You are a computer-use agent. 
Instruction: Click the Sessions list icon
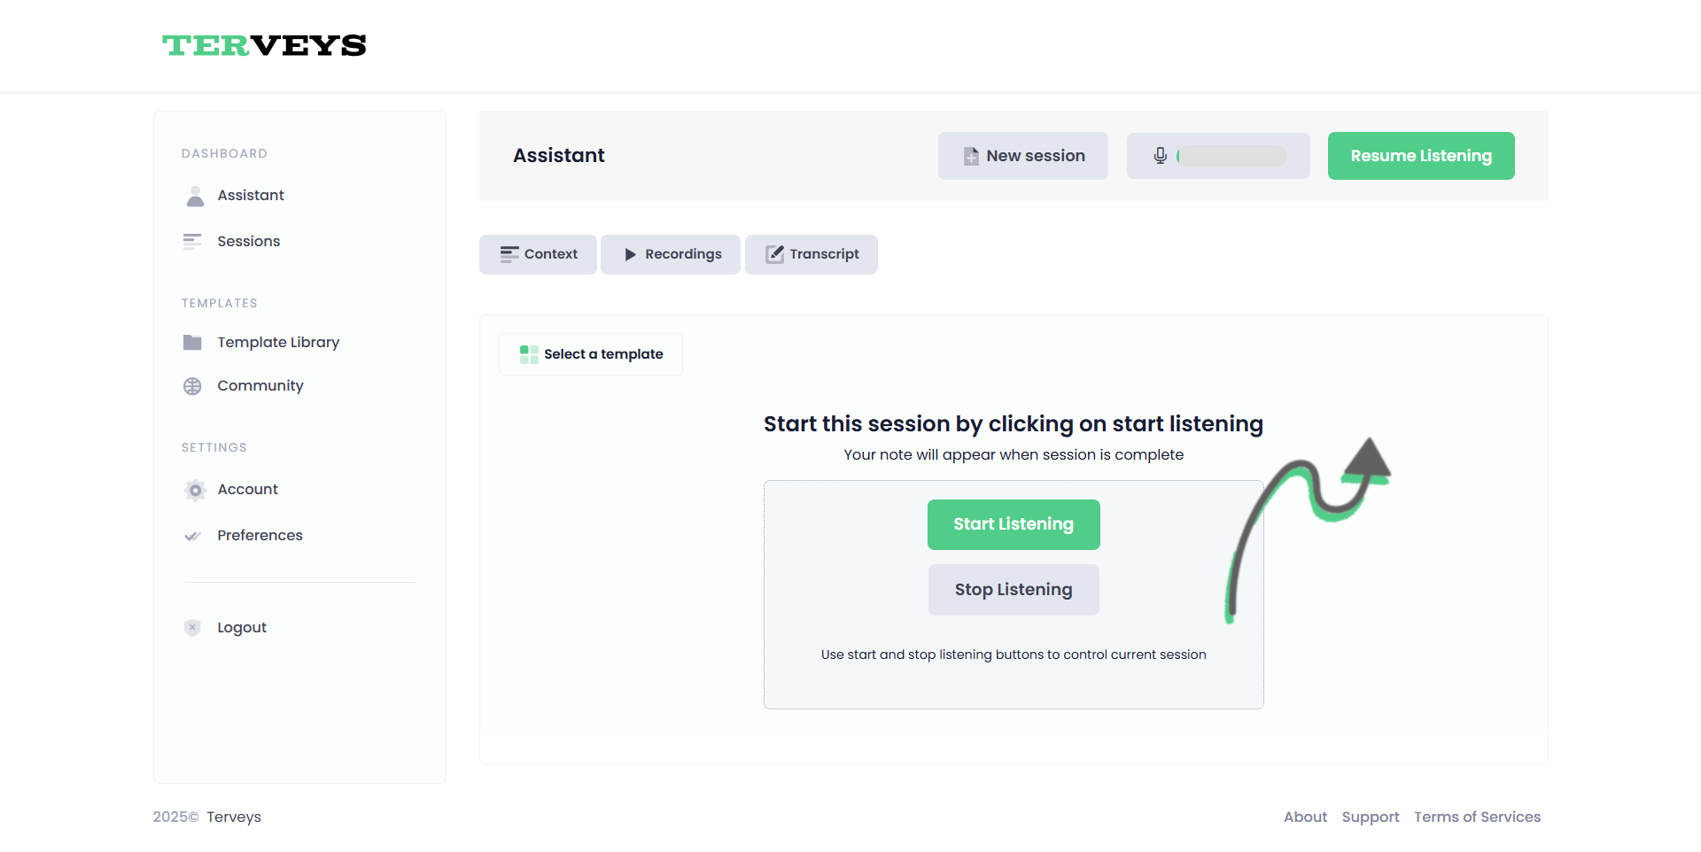(192, 242)
